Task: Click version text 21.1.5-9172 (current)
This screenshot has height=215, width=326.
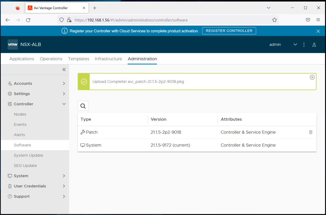Action: pos(170,145)
